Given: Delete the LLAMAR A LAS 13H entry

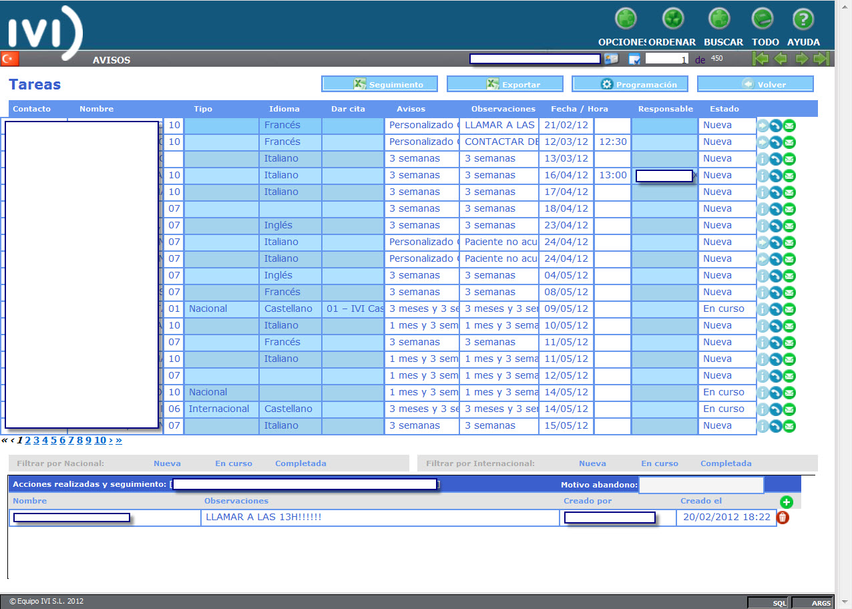Looking at the screenshot, I should (x=783, y=518).
